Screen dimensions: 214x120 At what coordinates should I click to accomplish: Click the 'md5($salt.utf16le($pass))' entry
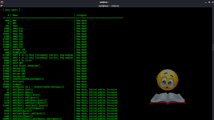pyautogui.click(x=28, y=108)
